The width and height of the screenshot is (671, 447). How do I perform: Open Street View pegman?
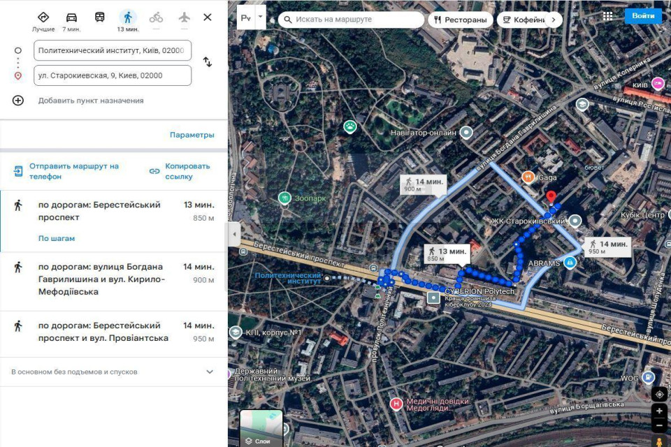(659, 441)
